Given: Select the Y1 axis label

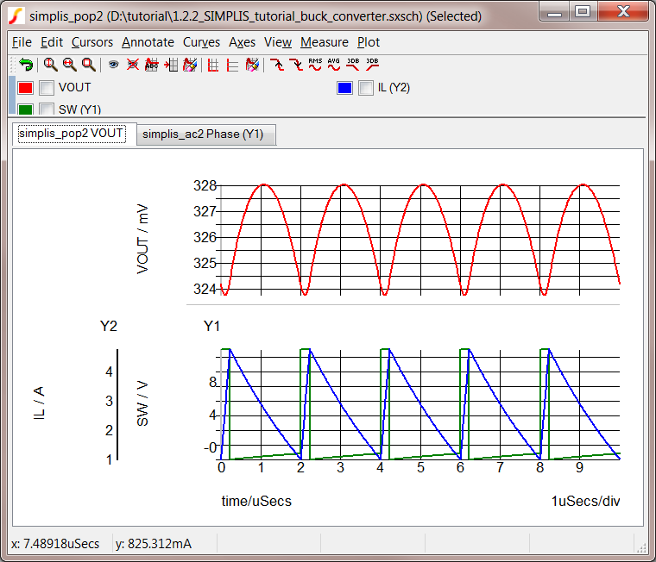Looking at the screenshot, I should (x=211, y=326).
